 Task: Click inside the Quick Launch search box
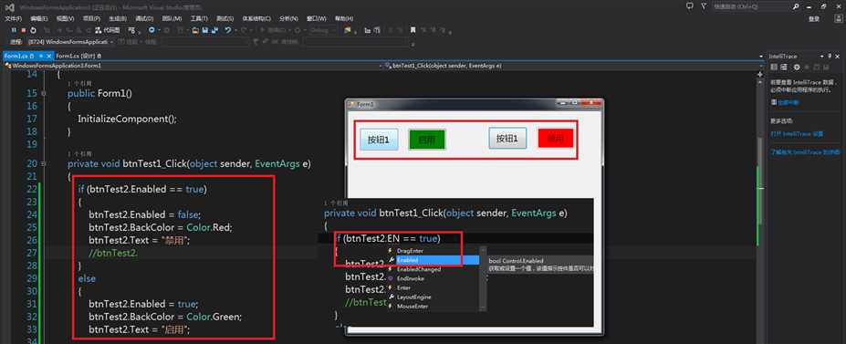pyautogui.click(x=752, y=6)
